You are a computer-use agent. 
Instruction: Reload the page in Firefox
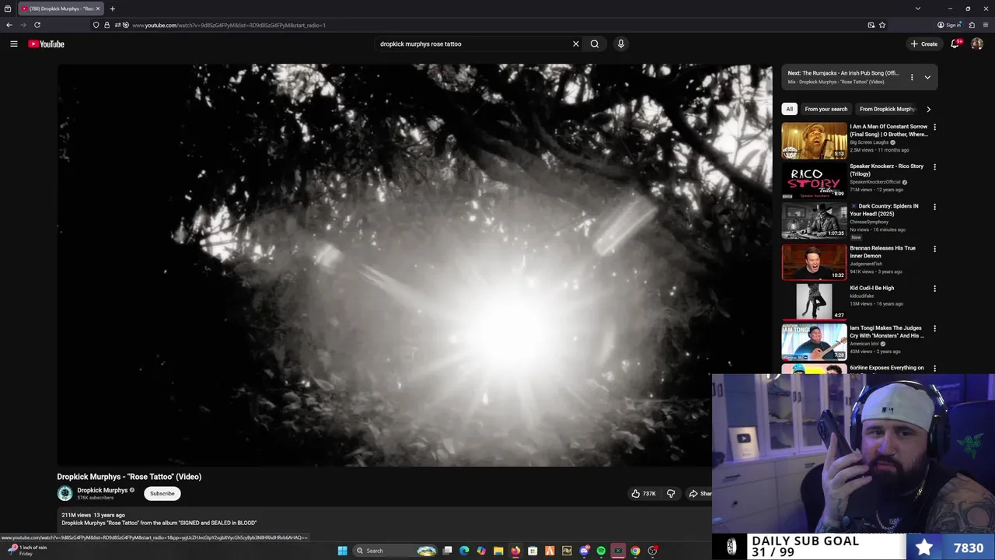point(37,25)
